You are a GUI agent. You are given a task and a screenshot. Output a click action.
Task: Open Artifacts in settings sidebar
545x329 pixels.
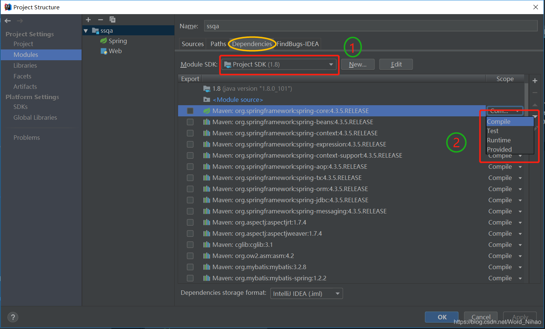25,87
